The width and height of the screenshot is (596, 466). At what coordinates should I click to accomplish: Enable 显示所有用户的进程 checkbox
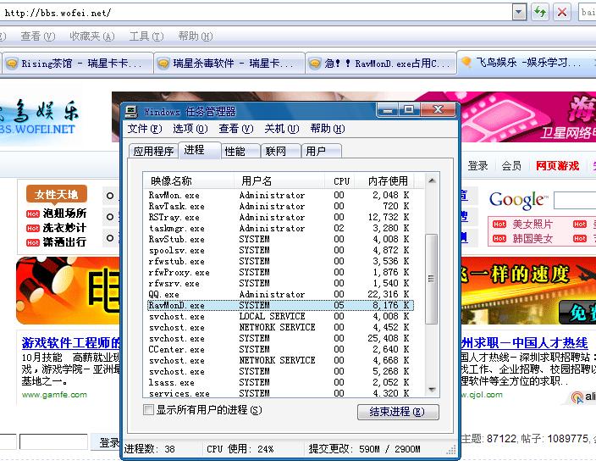click(148, 410)
